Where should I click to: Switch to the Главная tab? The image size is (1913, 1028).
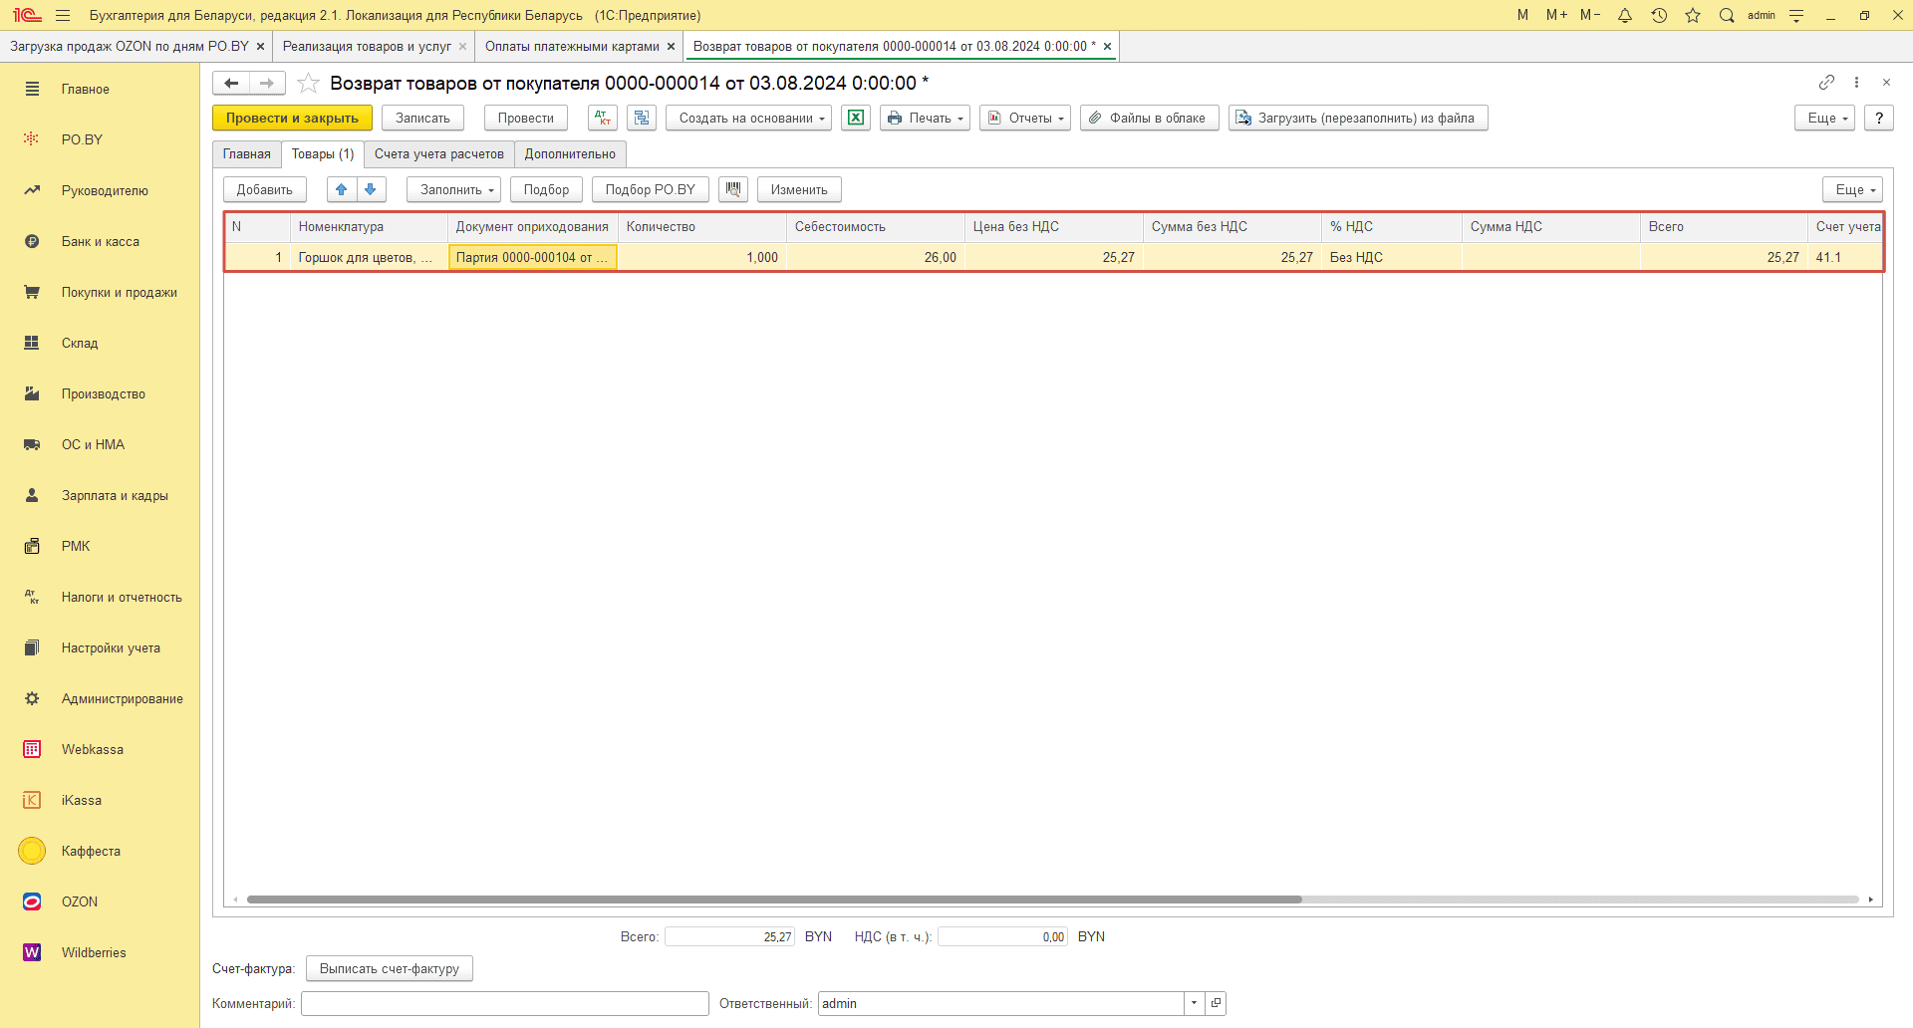(x=246, y=153)
